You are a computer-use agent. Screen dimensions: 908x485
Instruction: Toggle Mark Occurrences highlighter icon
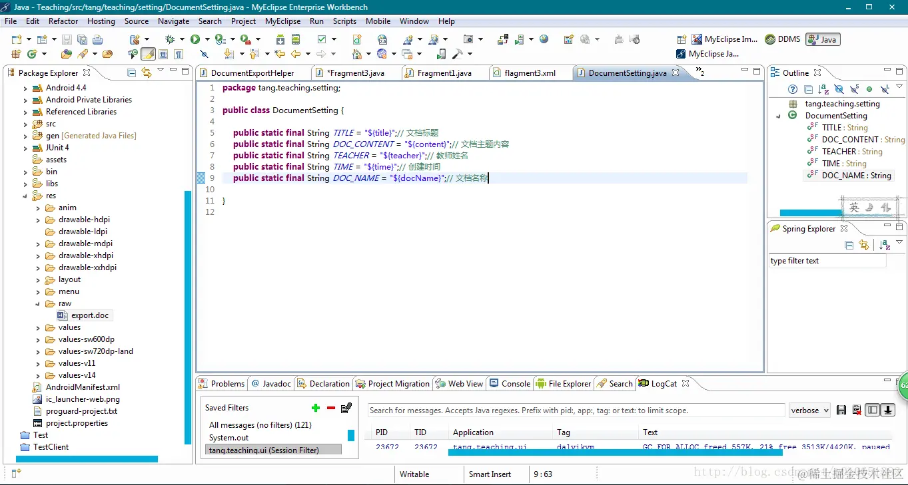click(x=148, y=54)
